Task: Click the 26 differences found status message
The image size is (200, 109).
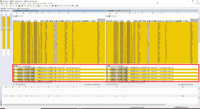Action: pyautogui.click(x=181, y=108)
